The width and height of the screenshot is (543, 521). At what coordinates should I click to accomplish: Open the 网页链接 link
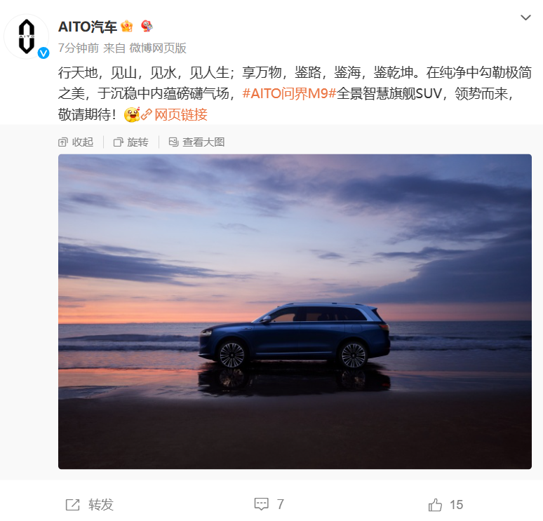(x=181, y=114)
